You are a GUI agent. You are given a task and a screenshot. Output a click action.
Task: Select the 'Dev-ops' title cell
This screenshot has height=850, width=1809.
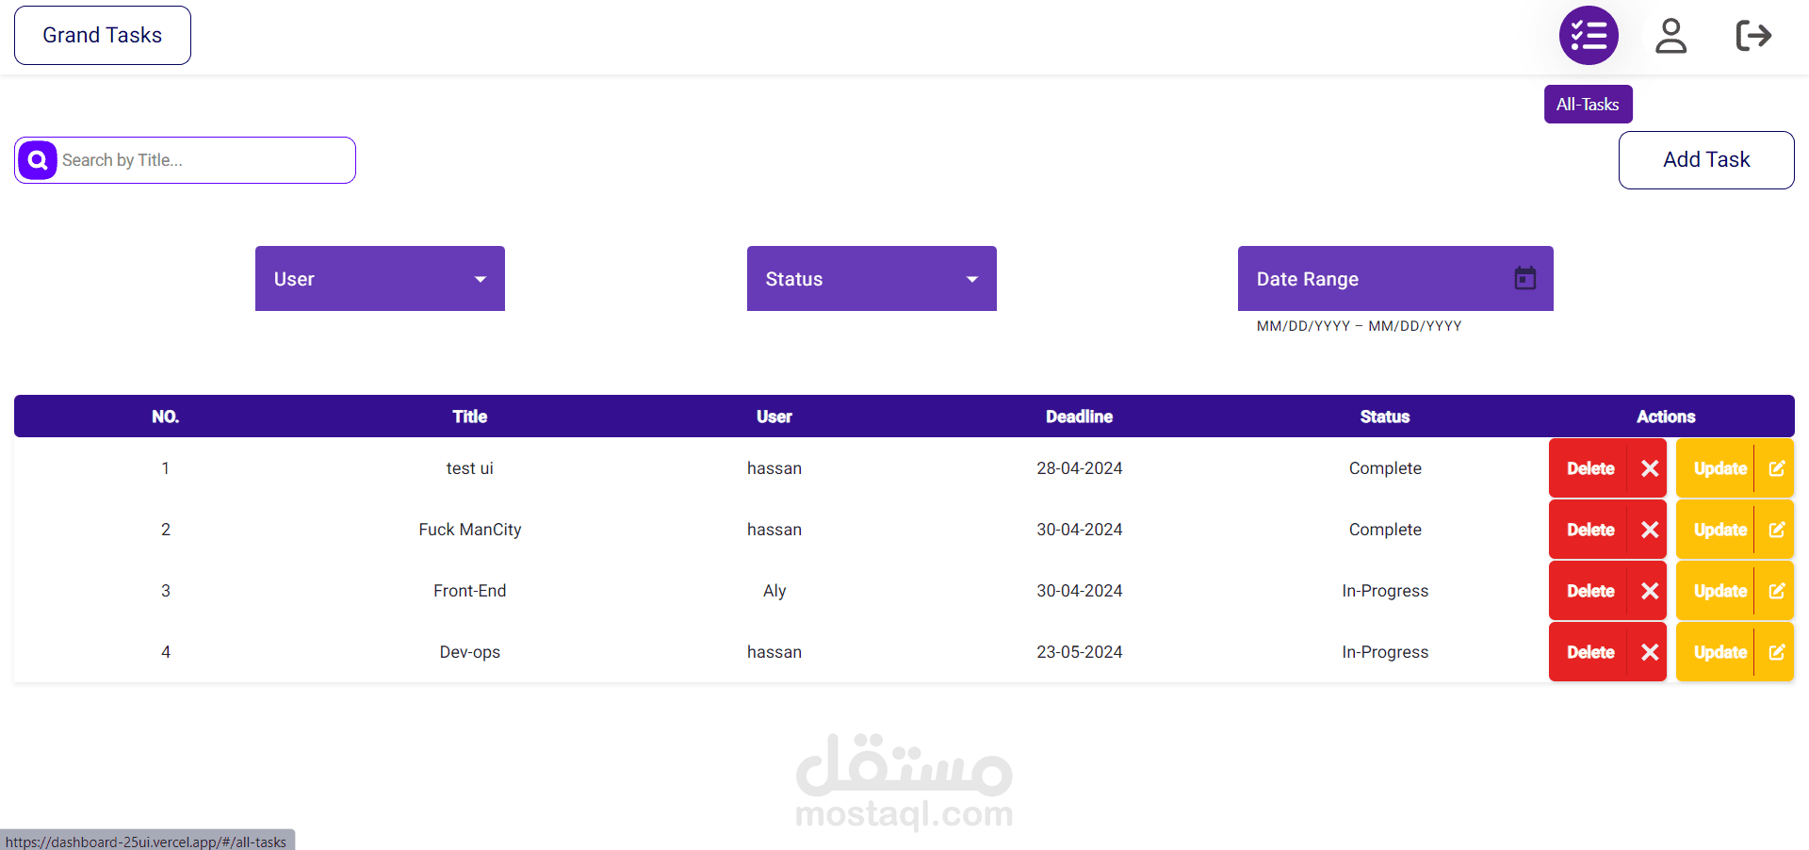tap(470, 652)
